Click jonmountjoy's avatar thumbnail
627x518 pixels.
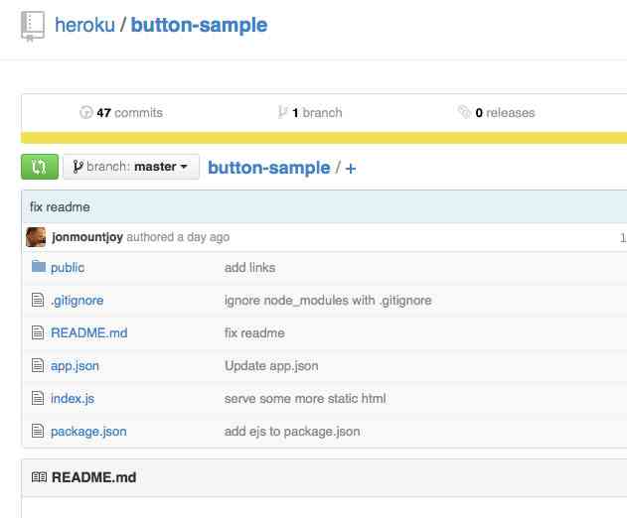point(36,237)
